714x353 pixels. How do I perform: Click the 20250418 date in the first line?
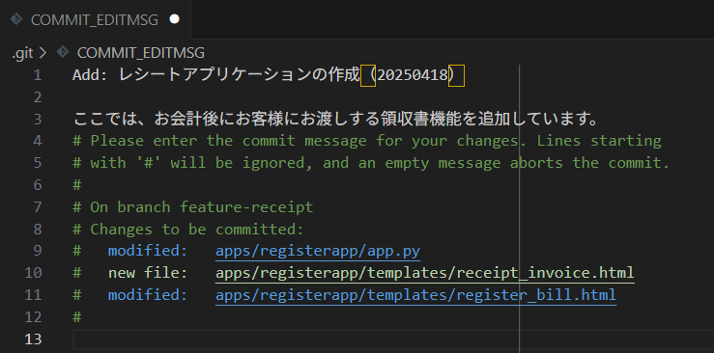[x=413, y=75]
